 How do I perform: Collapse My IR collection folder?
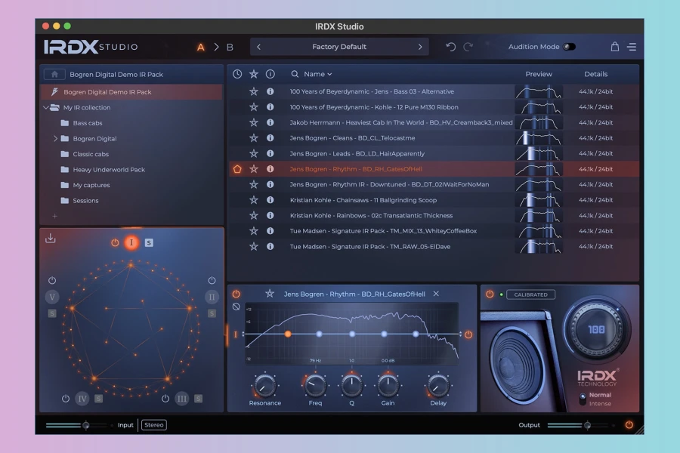pos(45,107)
